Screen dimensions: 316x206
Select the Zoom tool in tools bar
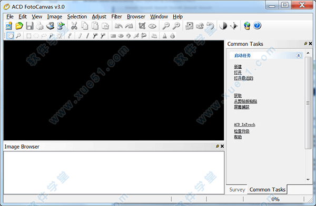coord(18,36)
